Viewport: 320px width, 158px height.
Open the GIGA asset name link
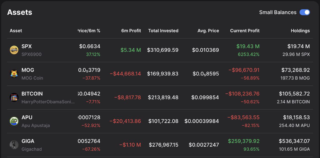[x=28, y=141]
